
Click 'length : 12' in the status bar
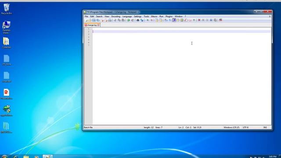(x=148, y=127)
